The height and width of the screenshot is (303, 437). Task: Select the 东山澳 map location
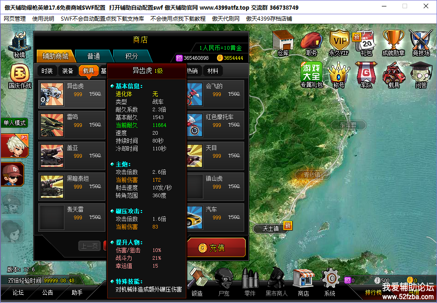[348, 125]
